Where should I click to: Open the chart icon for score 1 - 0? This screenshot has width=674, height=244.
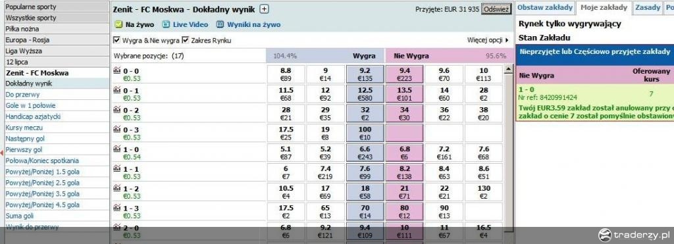point(117,149)
